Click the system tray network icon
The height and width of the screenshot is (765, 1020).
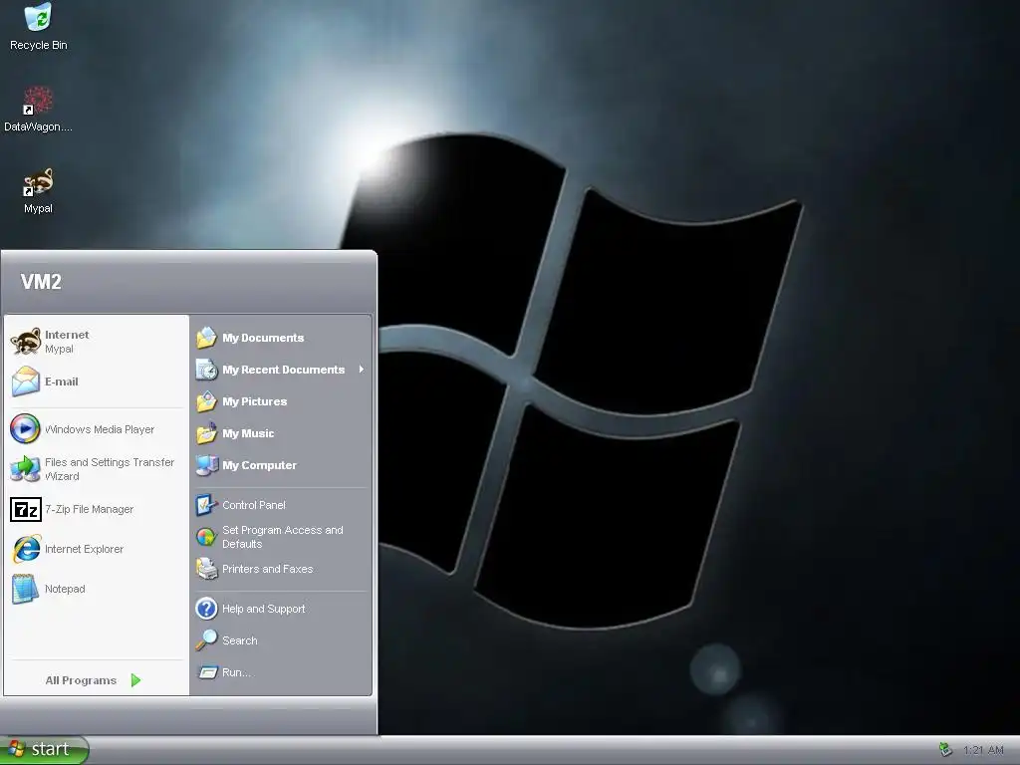coord(946,750)
